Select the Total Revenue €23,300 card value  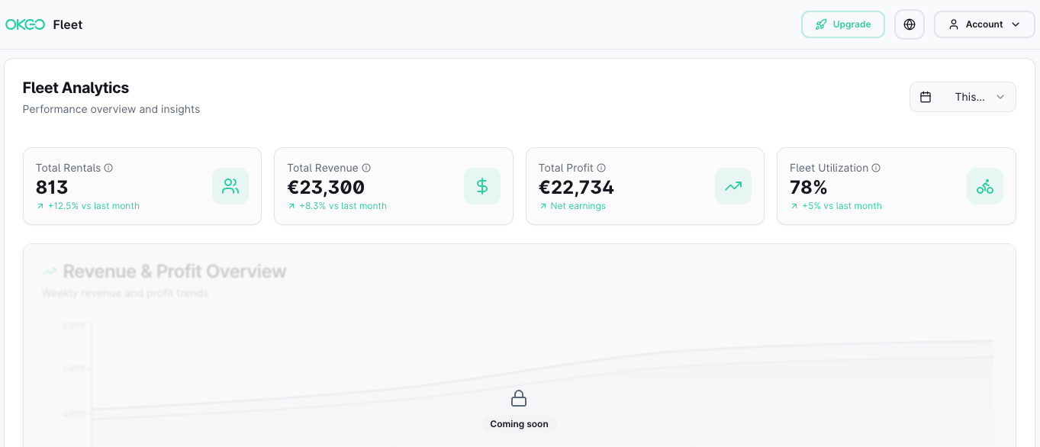(326, 187)
